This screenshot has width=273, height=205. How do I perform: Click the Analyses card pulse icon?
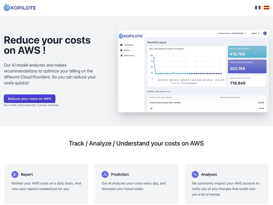pos(195,174)
